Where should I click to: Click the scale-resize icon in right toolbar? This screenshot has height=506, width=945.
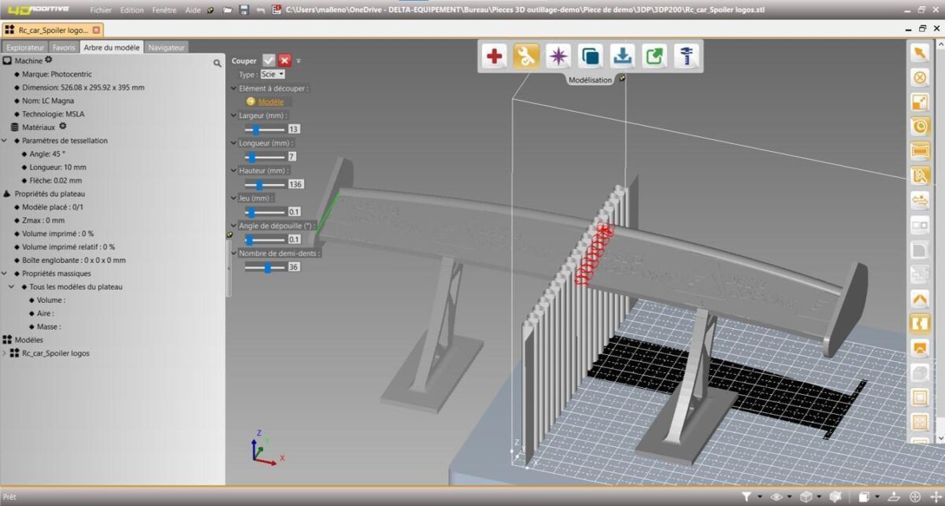pyautogui.click(x=919, y=102)
